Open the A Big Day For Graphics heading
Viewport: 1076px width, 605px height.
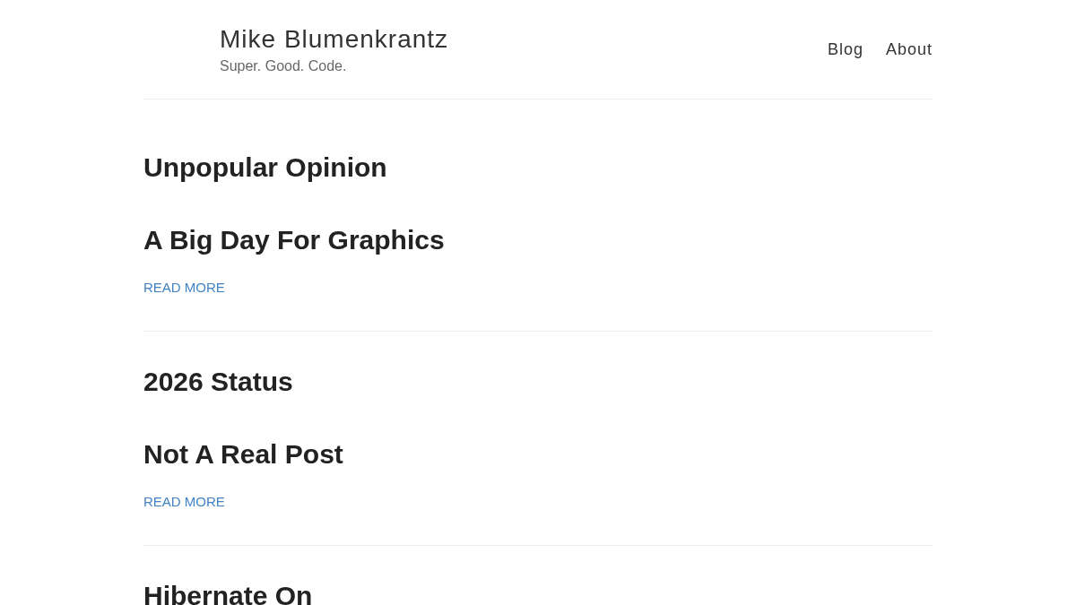pos(293,240)
